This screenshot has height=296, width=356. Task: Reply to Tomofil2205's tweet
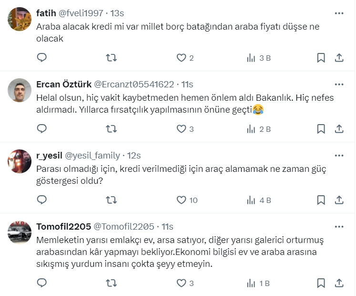[x=42, y=283]
